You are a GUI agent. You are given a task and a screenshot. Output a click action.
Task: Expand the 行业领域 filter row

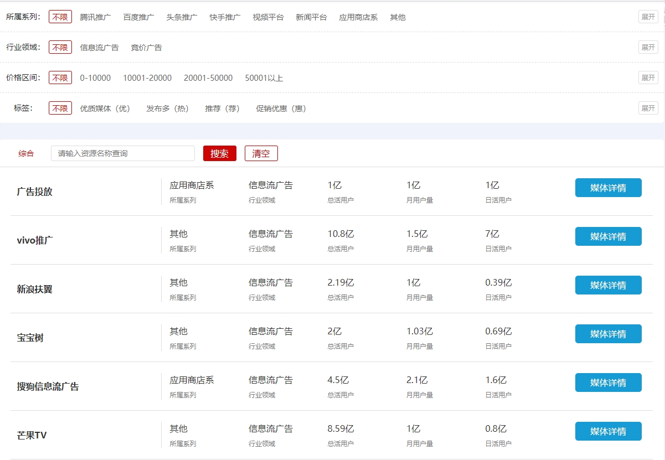[648, 47]
